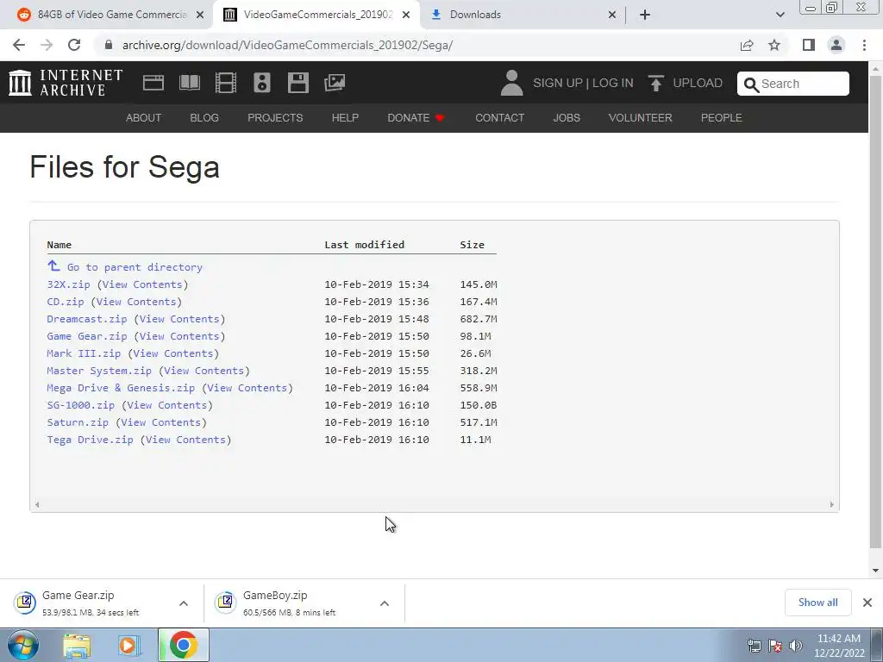Open the Internet Archive home logo
Screen dimensions: 883x662
66,83
